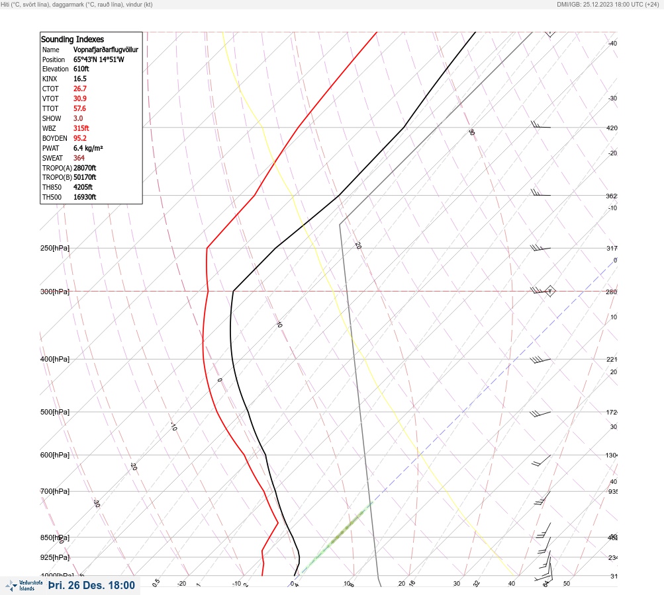Click the 'Sounding Indexes' title
The image size is (664, 595).
click(x=72, y=39)
